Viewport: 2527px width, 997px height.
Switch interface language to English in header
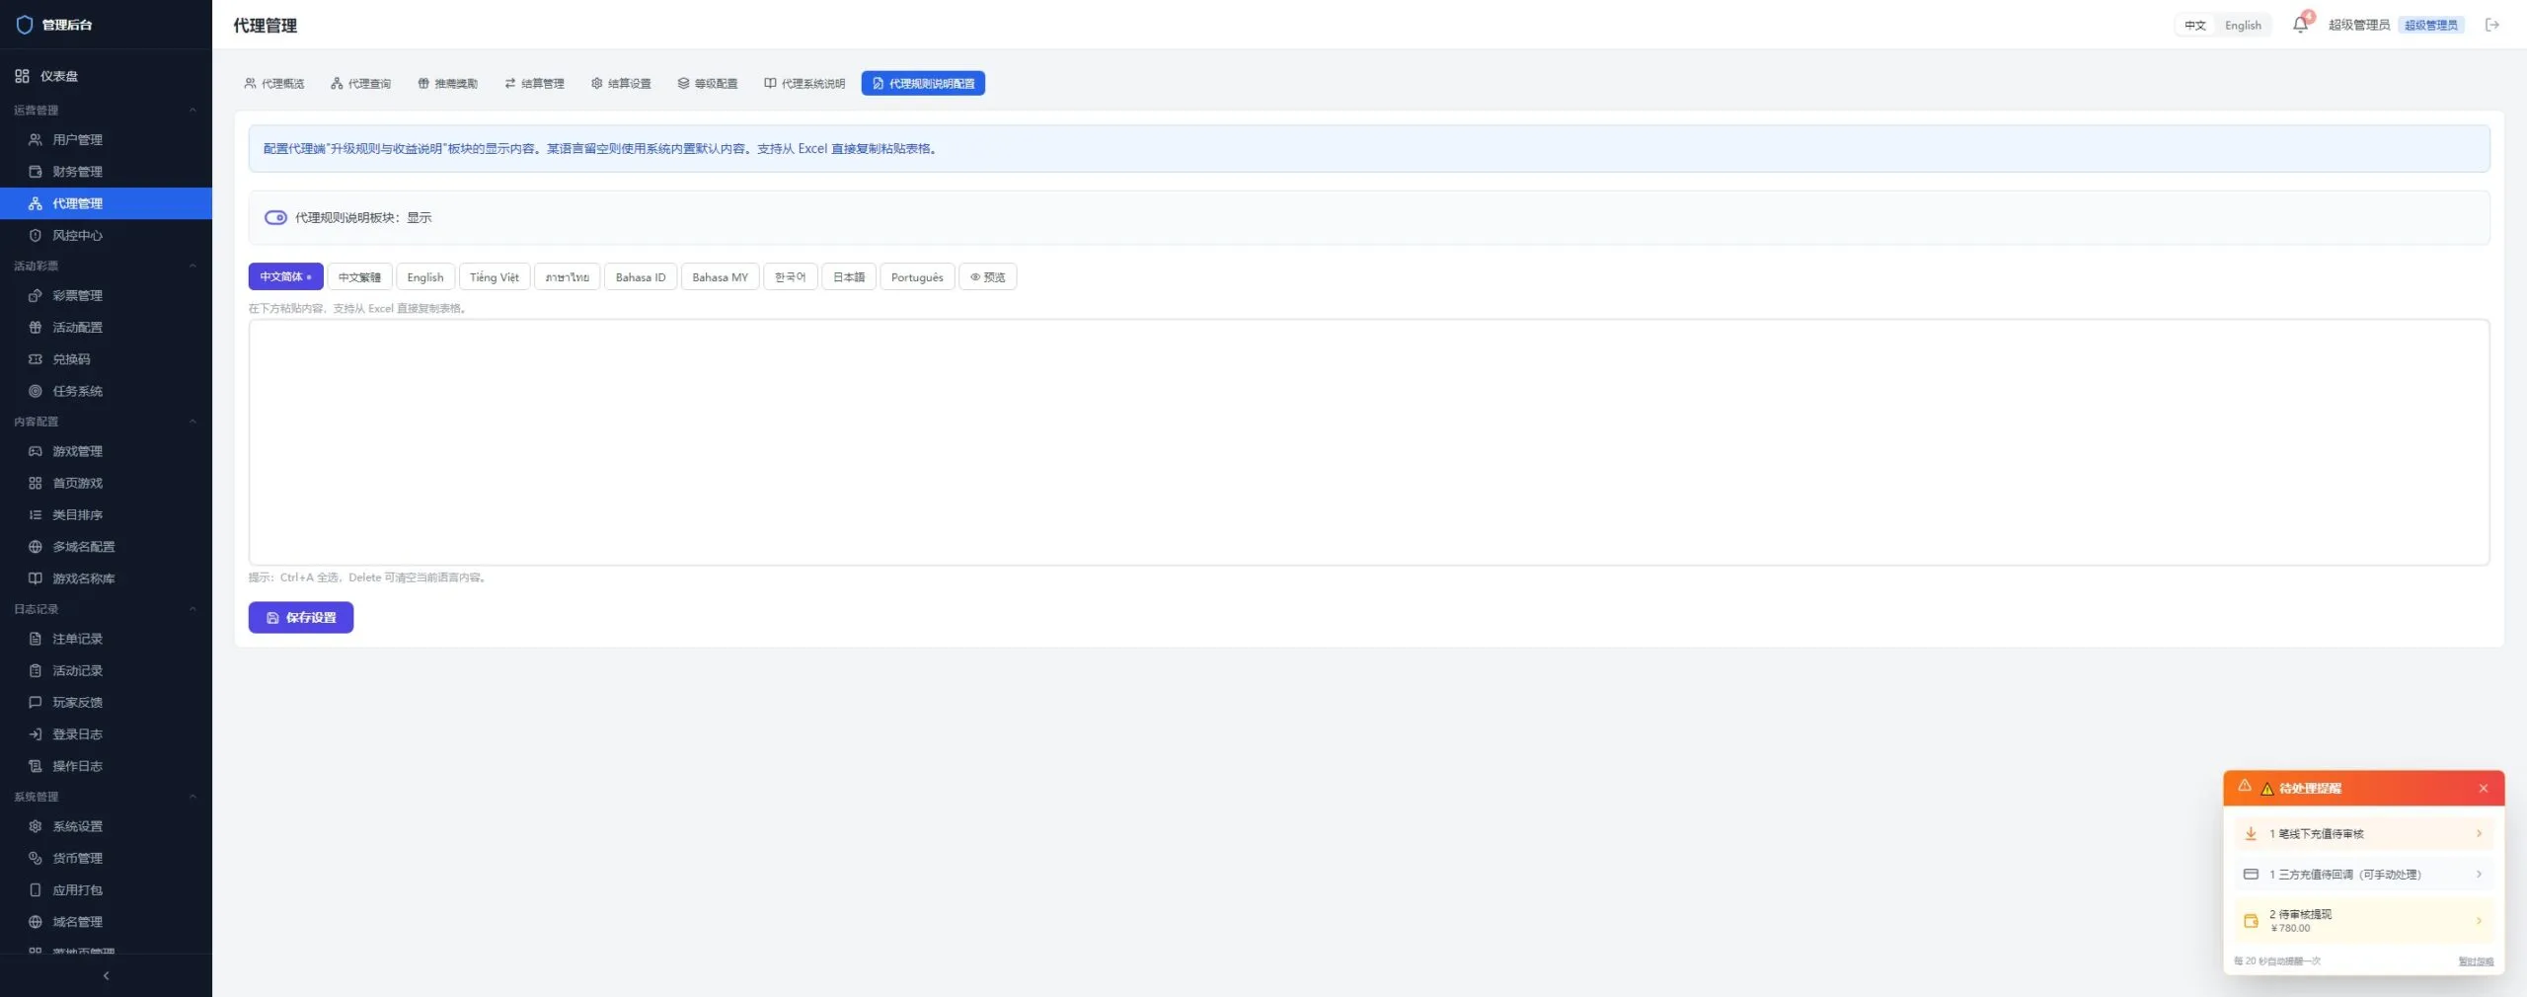(x=2243, y=26)
